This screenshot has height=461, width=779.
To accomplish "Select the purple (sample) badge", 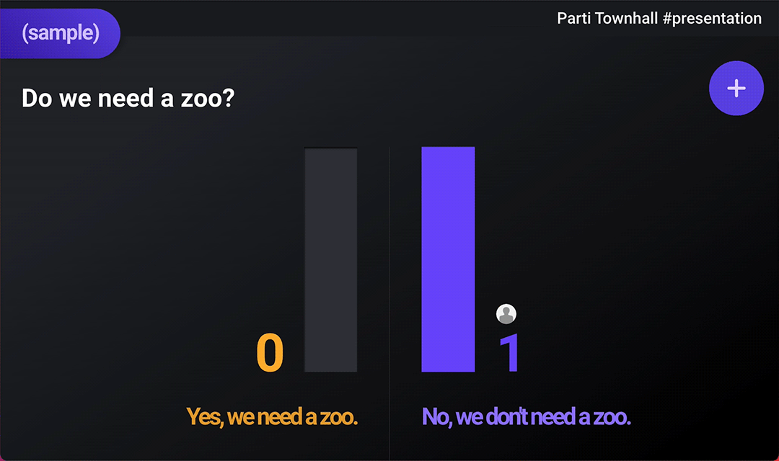I will [x=60, y=33].
